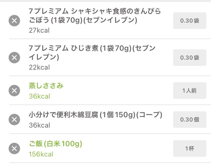Tap the 36kcal text under 木綿豆腐
Screen dimensions: 211x164
pyautogui.click(x=40, y=125)
